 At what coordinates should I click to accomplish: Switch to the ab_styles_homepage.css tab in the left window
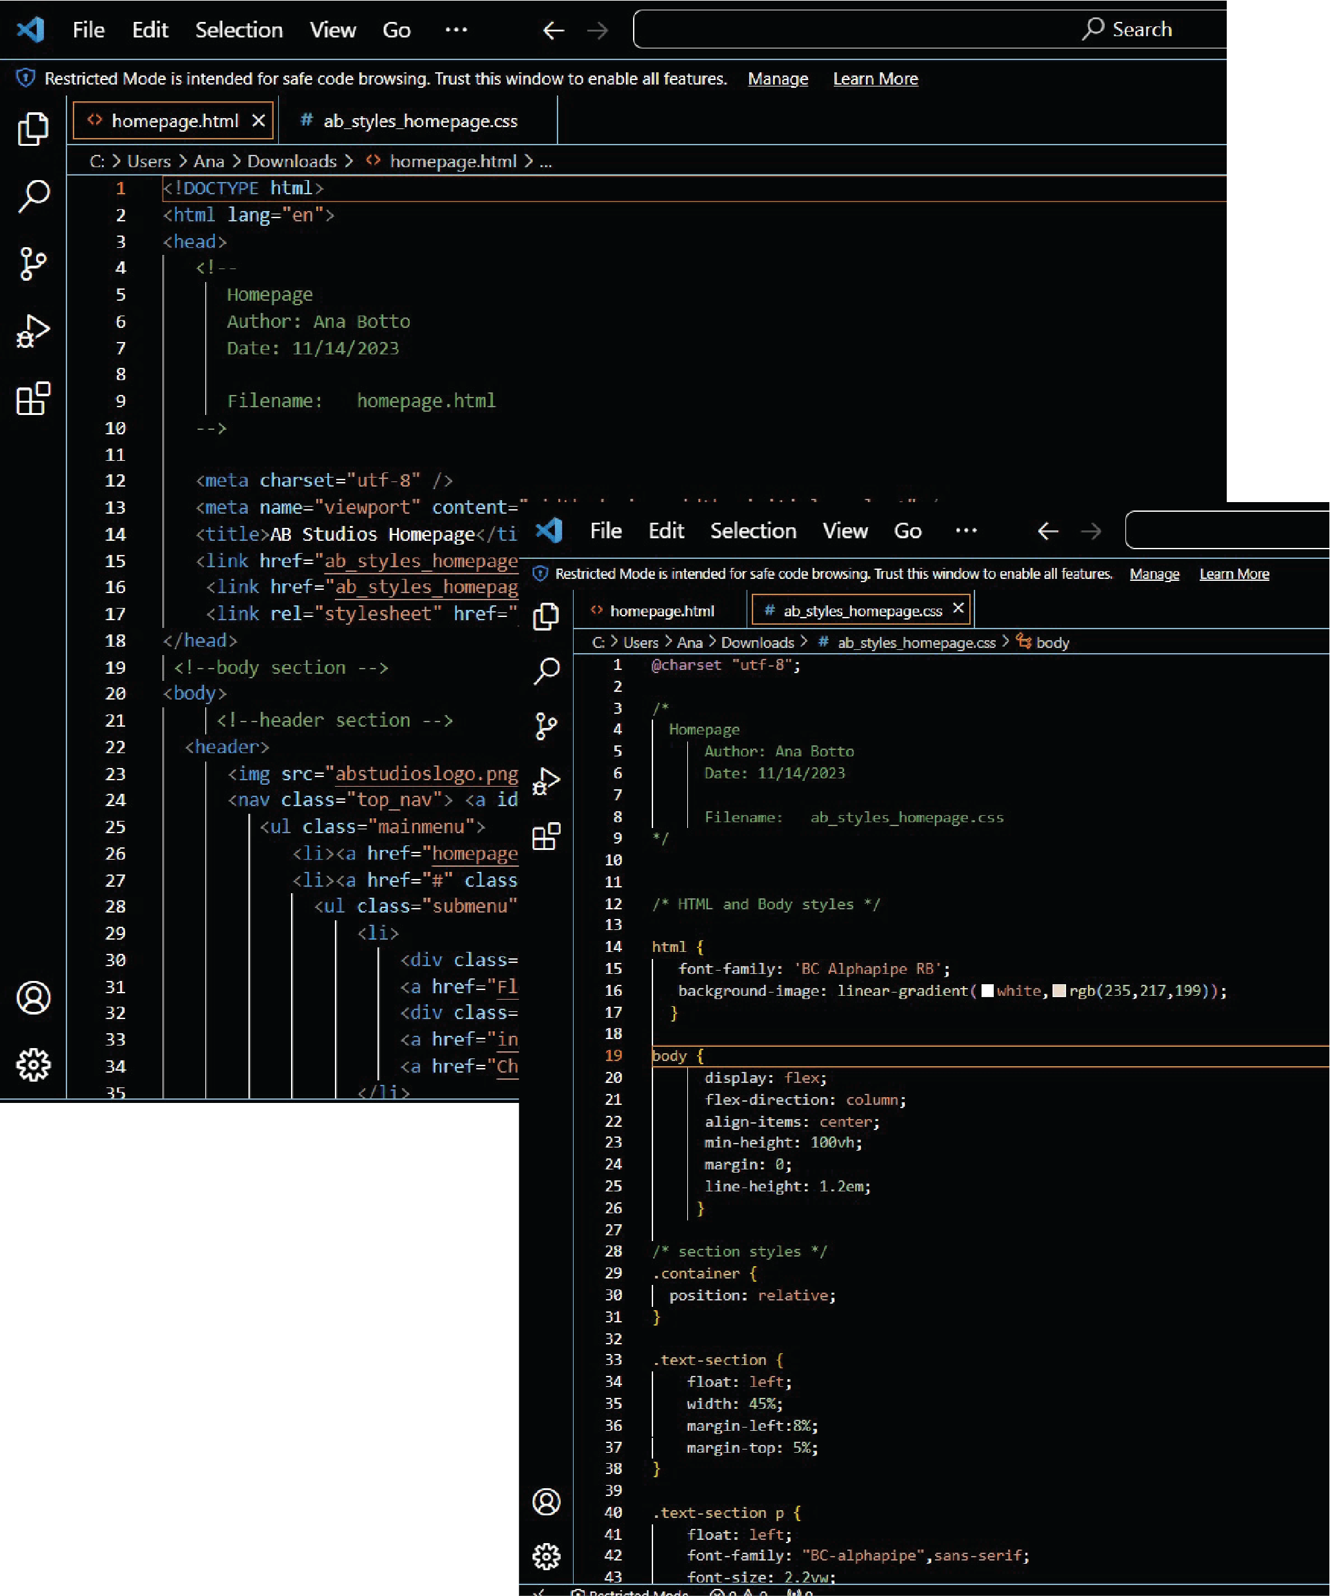tap(419, 121)
